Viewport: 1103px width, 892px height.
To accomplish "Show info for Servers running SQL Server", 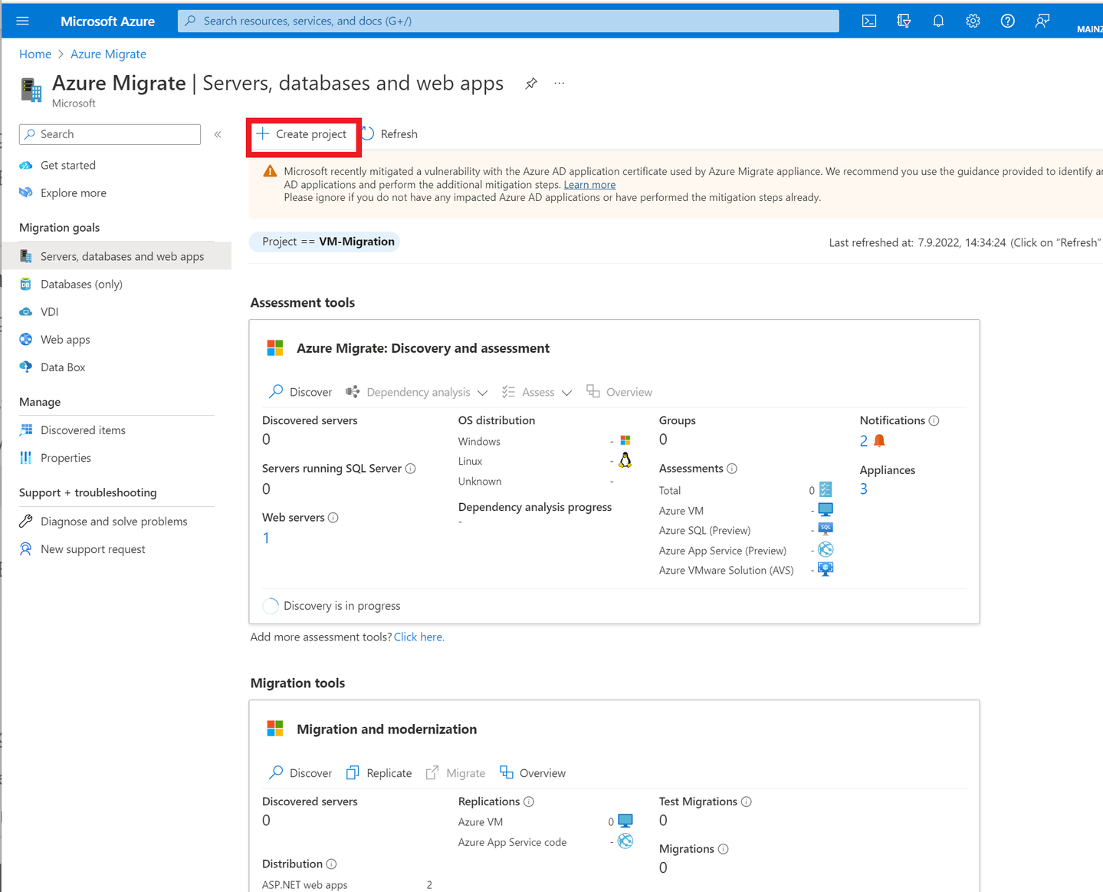I will tap(411, 469).
